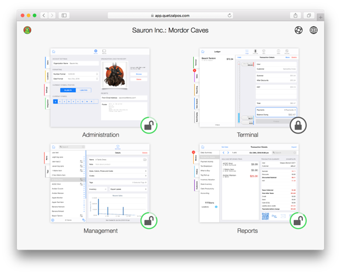341x274 pixels.
Task: Open a new Safari tab
Action: coord(321,18)
